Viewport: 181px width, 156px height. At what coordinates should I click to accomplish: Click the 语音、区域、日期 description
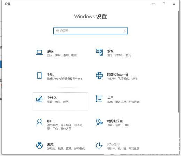point(118,125)
